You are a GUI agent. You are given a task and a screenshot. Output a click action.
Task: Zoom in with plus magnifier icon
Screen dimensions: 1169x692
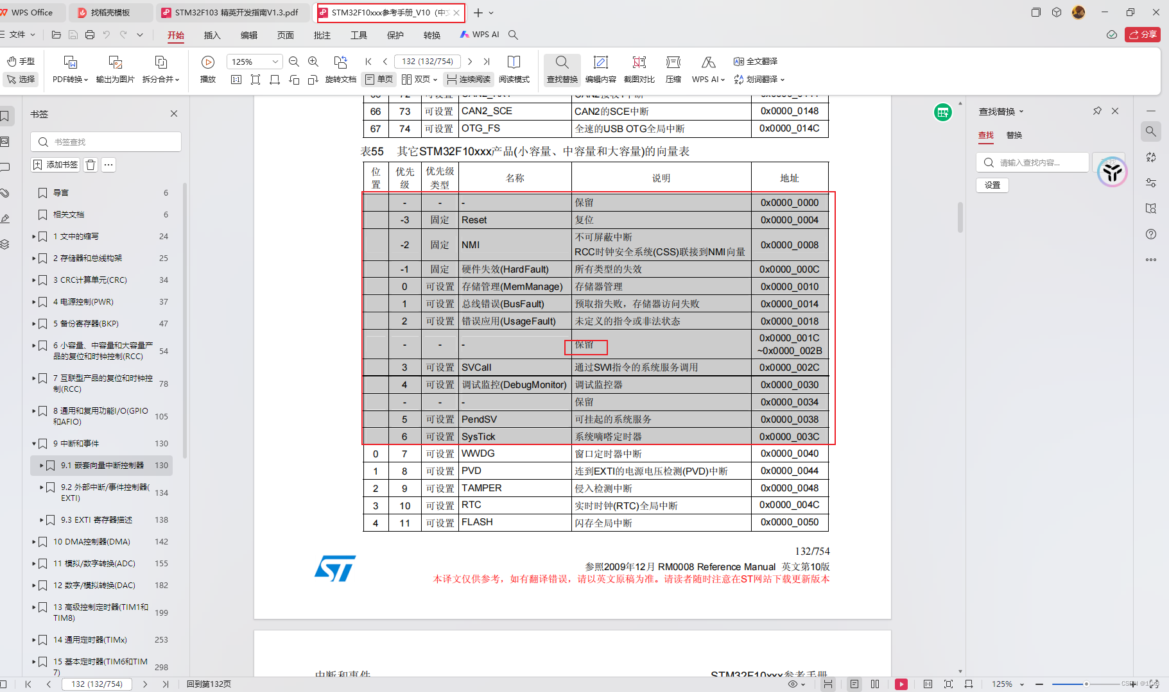[313, 62]
